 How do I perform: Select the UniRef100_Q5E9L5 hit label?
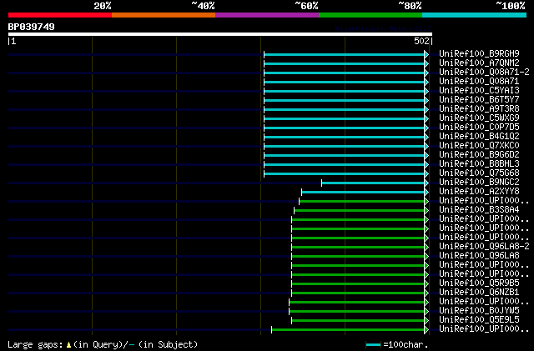tap(479, 319)
